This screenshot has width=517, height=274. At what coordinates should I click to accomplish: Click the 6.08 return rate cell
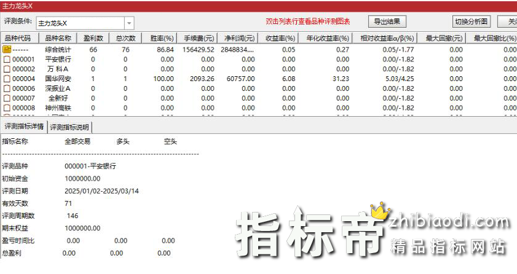tap(289, 79)
